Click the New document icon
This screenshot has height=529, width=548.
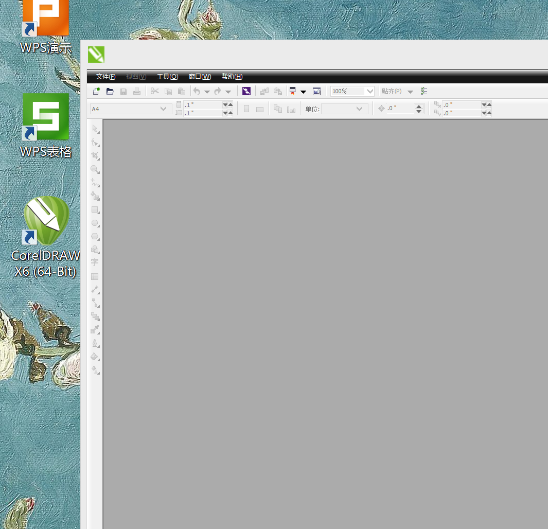(96, 91)
